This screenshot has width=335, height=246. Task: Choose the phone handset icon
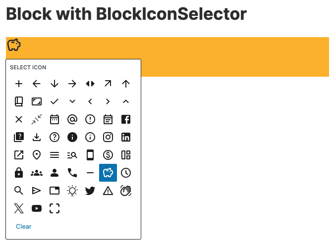tap(72, 173)
